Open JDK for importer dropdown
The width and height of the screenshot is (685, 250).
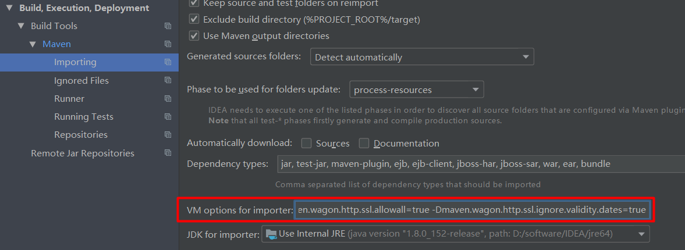pyautogui.click(x=455, y=234)
